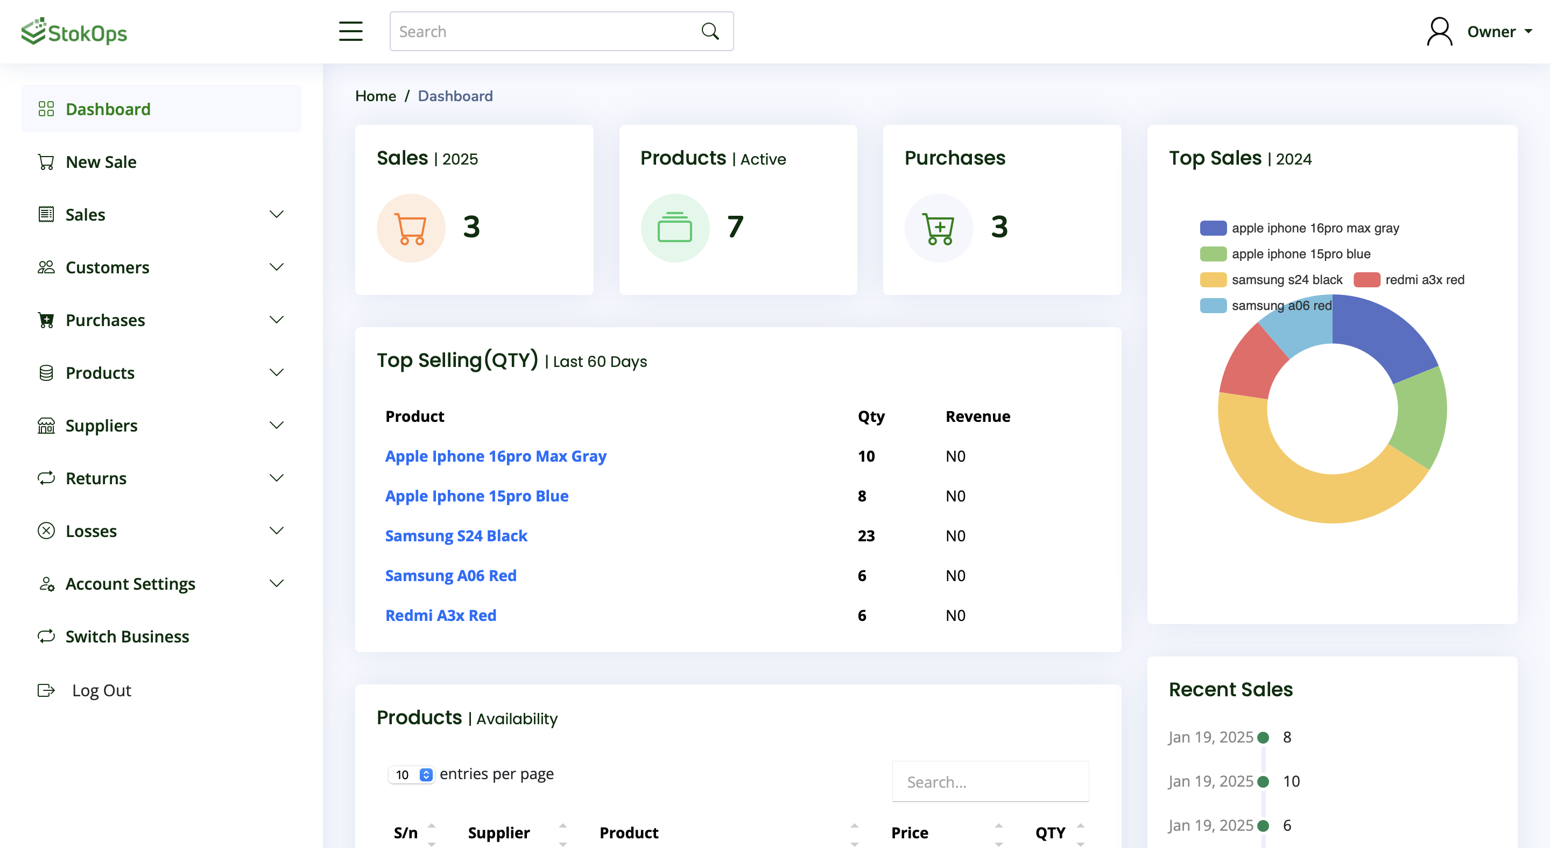Screen dimensions: 1550x848
Task: Click the search magnifier icon
Action: click(x=710, y=31)
